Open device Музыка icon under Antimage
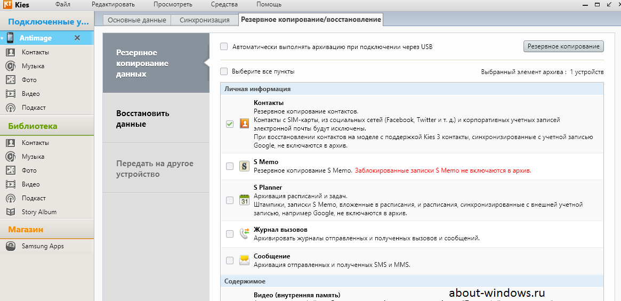621x301 pixels. tap(11, 66)
